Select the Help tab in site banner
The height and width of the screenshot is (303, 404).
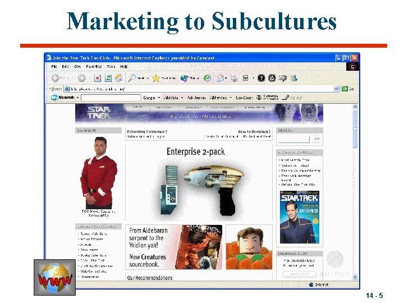[x=137, y=107]
